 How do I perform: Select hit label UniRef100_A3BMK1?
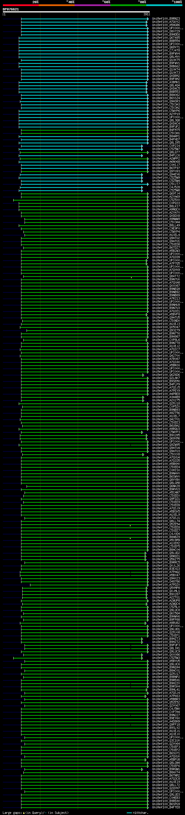click(x=166, y=82)
